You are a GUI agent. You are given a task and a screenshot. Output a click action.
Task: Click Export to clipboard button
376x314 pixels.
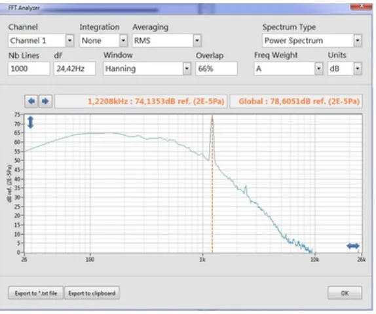click(x=92, y=293)
